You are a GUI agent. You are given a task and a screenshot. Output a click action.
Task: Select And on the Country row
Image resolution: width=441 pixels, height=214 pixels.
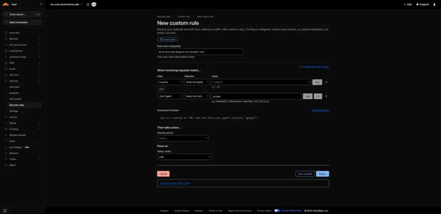[x=317, y=82]
